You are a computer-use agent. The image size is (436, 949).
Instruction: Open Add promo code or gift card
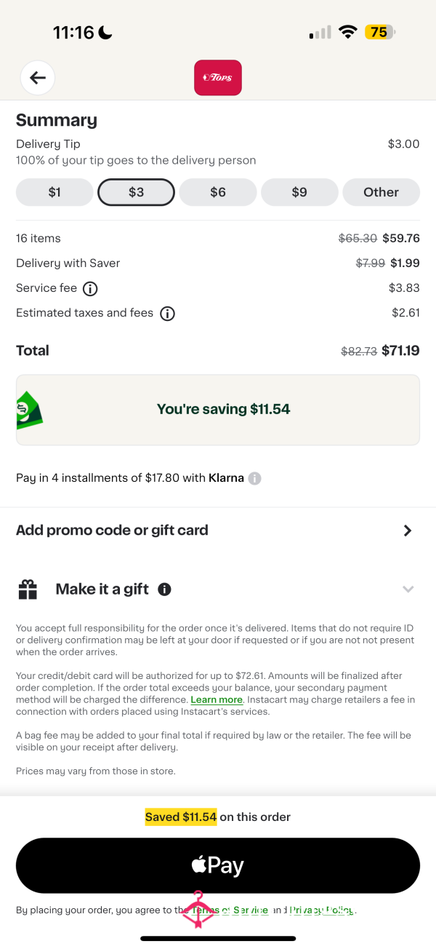coord(218,531)
